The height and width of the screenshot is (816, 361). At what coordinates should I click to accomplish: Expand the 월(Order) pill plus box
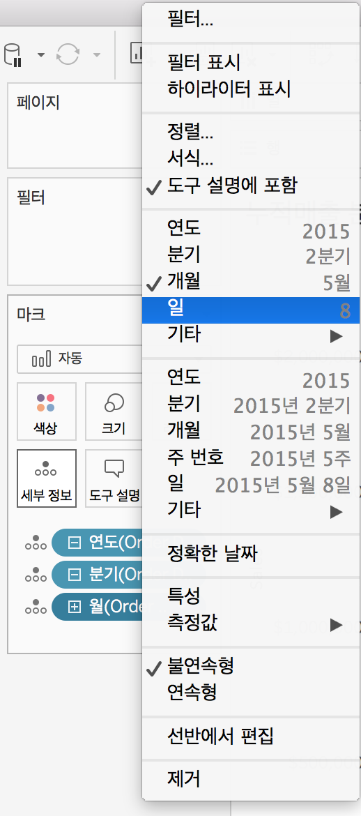(75, 607)
